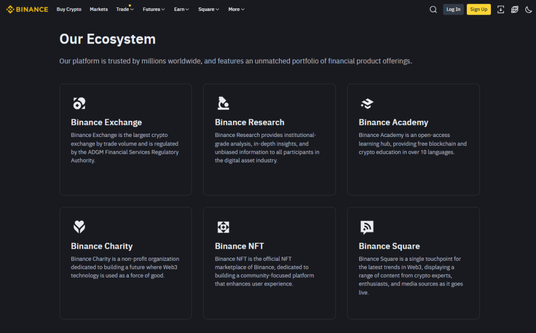The width and height of the screenshot is (536, 333).
Task: Open the More dropdown
Action: point(236,9)
